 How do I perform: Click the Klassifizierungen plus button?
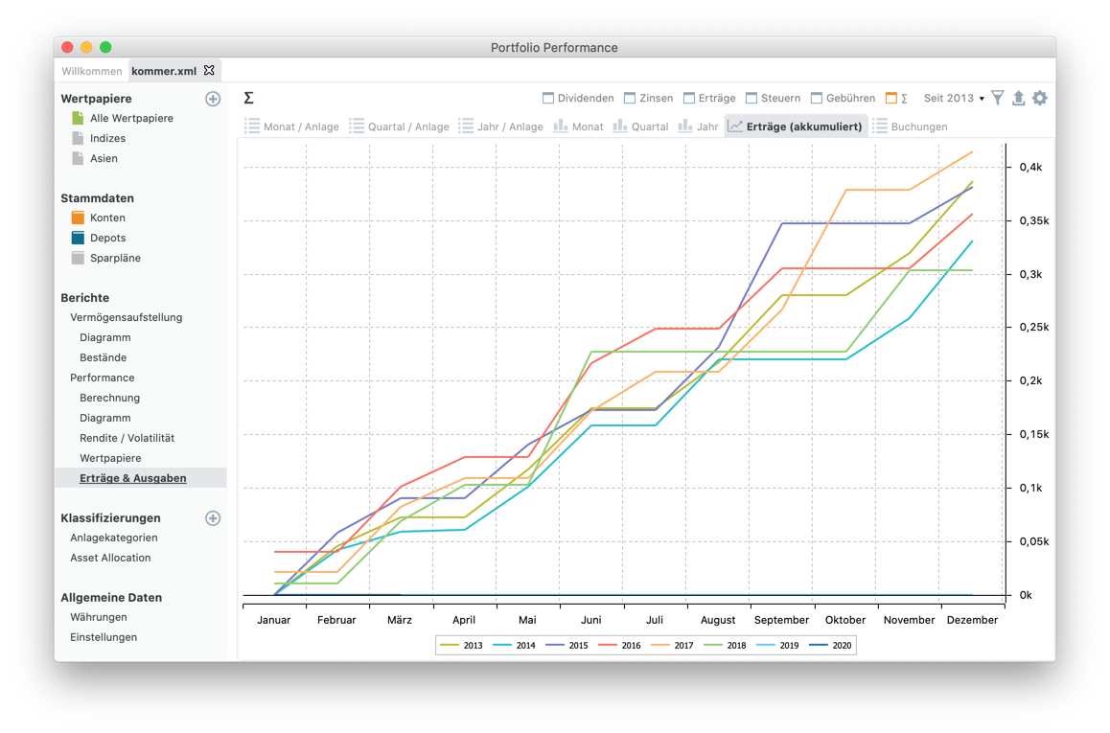click(213, 518)
